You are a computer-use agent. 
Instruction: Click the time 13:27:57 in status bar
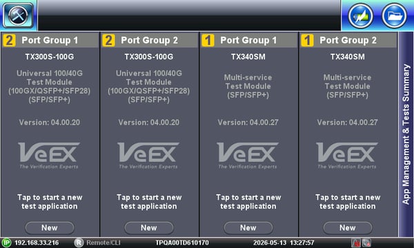pos(302,242)
